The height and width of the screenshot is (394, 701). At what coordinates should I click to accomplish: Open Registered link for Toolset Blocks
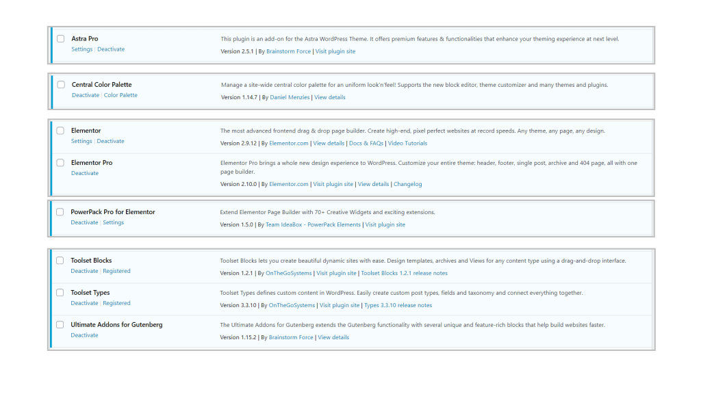(x=116, y=271)
